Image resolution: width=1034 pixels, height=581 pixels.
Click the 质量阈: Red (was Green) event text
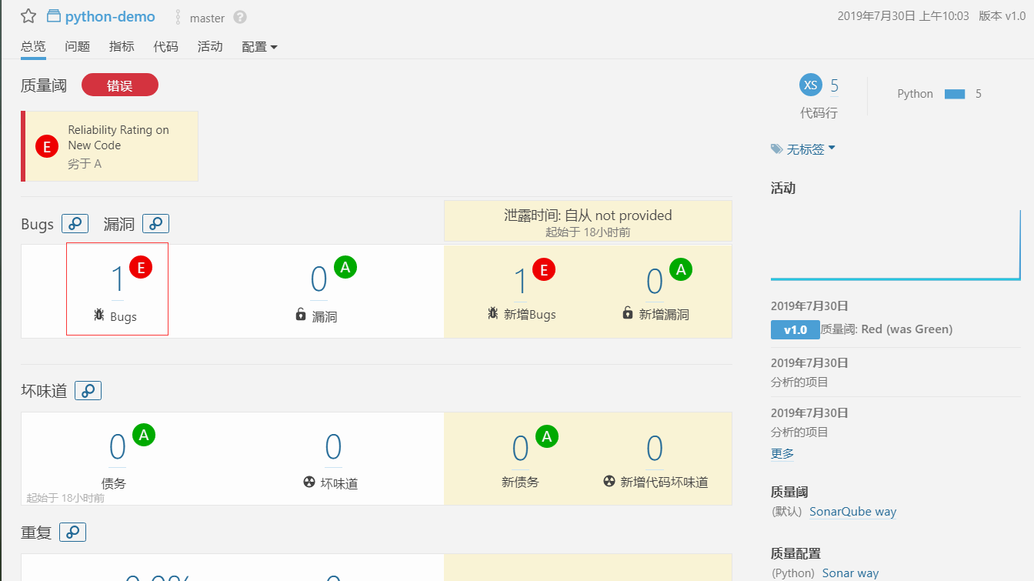[886, 329]
